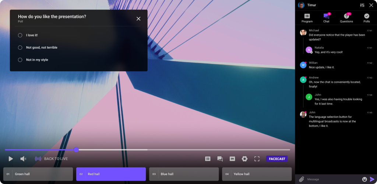Image resolution: width=377 pixels, height=184 pixels.
Task: Click the progress bar scrubber handle
Action: click(x=76, y=150)
